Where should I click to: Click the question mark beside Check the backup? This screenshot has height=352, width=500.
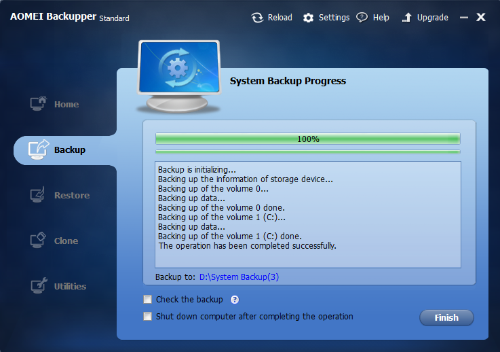click(235, 300)
